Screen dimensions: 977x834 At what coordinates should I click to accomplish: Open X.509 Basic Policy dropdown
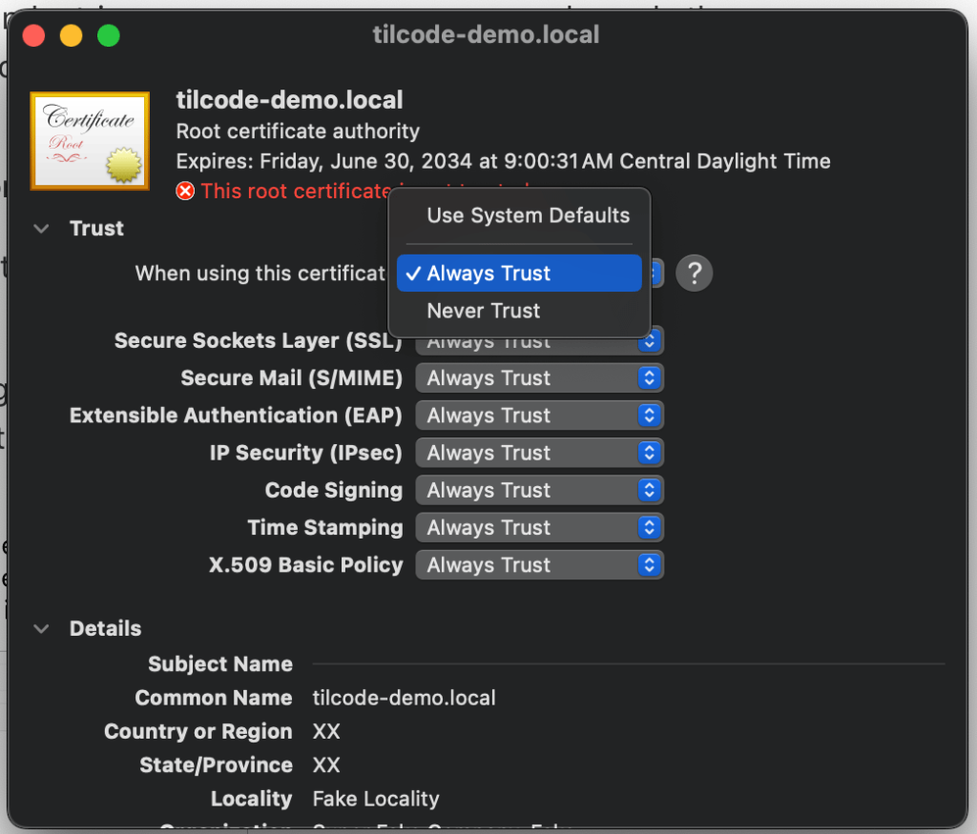tap(540, 564)
